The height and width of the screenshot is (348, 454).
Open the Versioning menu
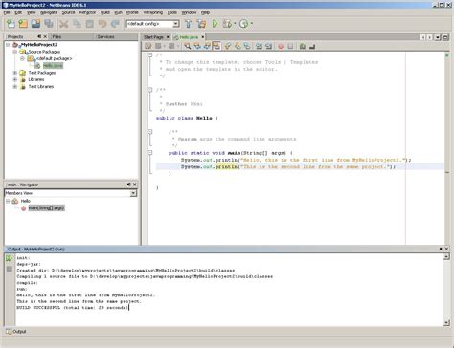(x=152, y=12)
